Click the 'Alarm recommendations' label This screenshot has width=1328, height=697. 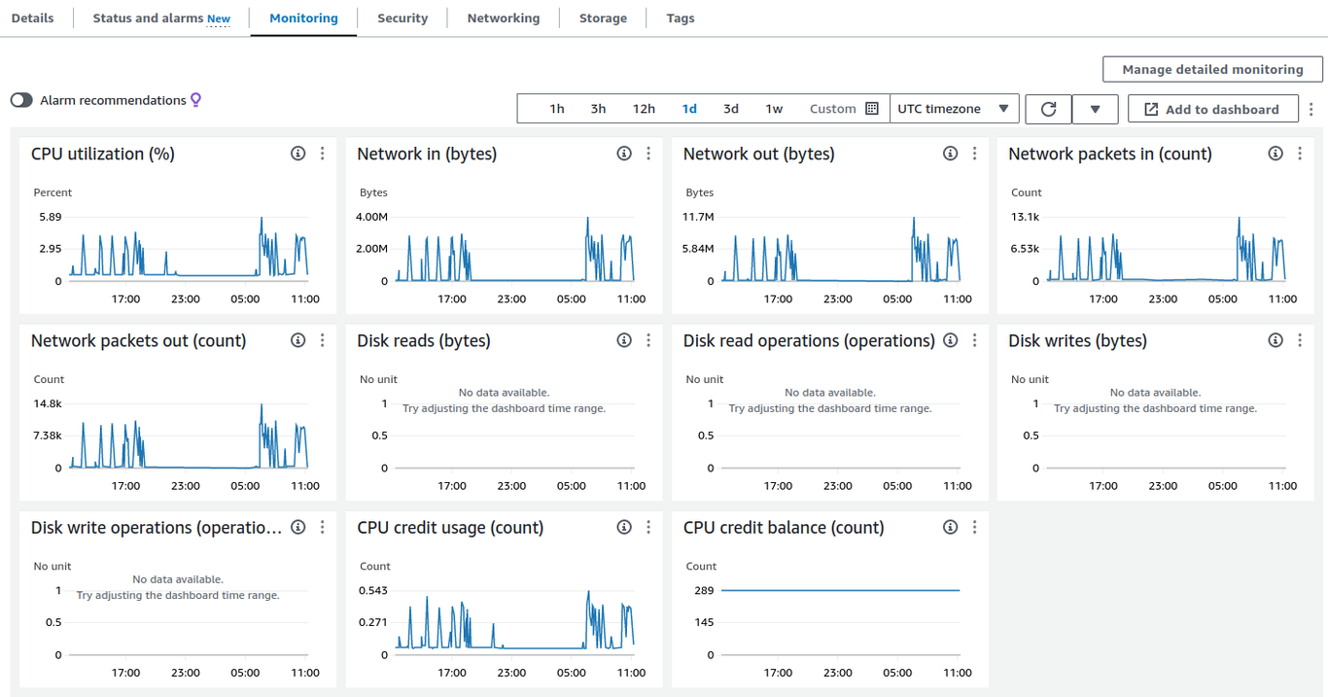pos(113,100)
